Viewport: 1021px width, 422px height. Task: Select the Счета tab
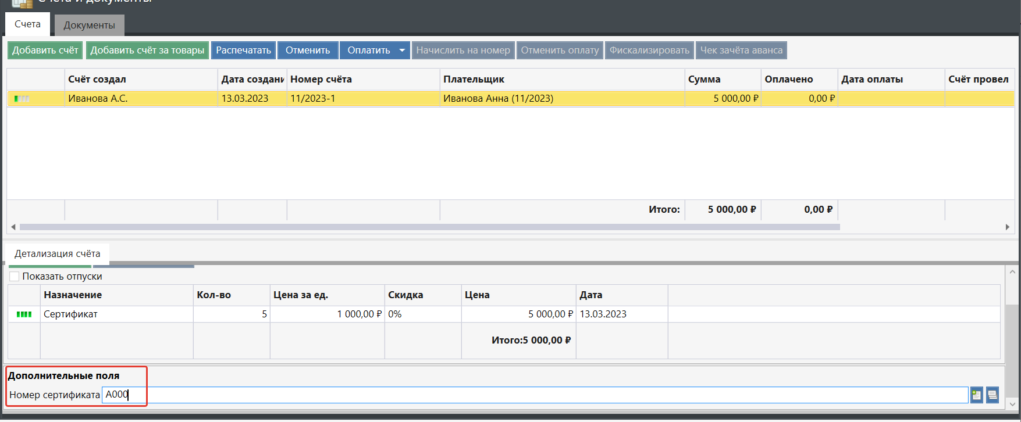click(x=27, y=24)
